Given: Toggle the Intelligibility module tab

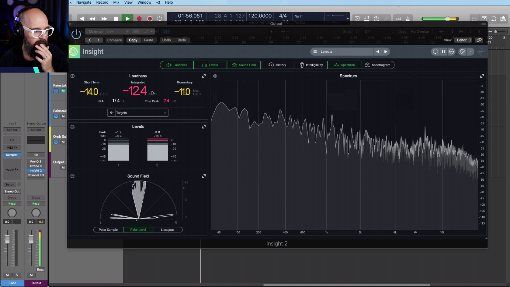Looking at the screenshot, I should pos(311,65).
